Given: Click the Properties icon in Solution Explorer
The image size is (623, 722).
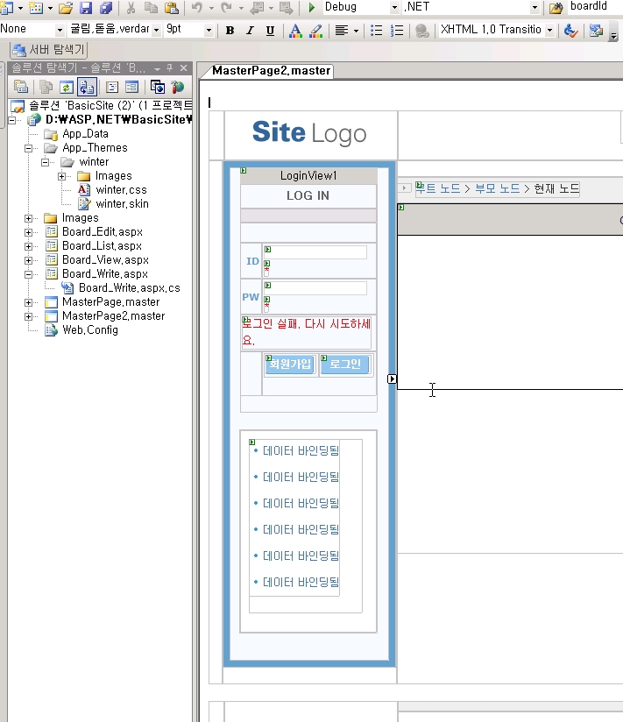Looking at the screenshot, I should click(21, 87).
